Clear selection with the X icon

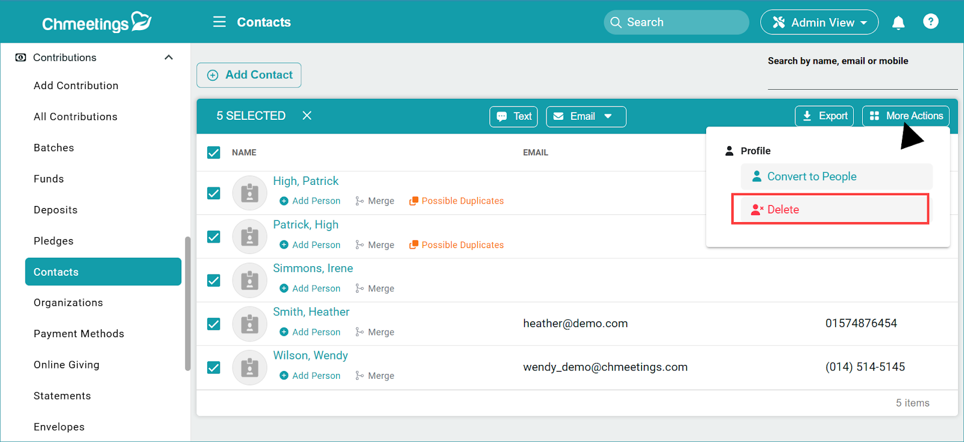pos(307,116)
